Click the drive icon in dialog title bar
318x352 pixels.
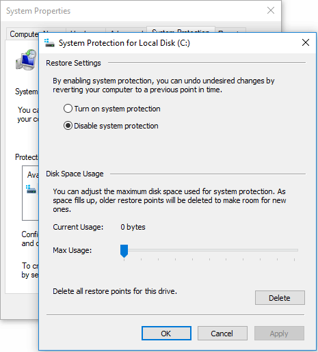pyautogui.click(x=49, y=43)
